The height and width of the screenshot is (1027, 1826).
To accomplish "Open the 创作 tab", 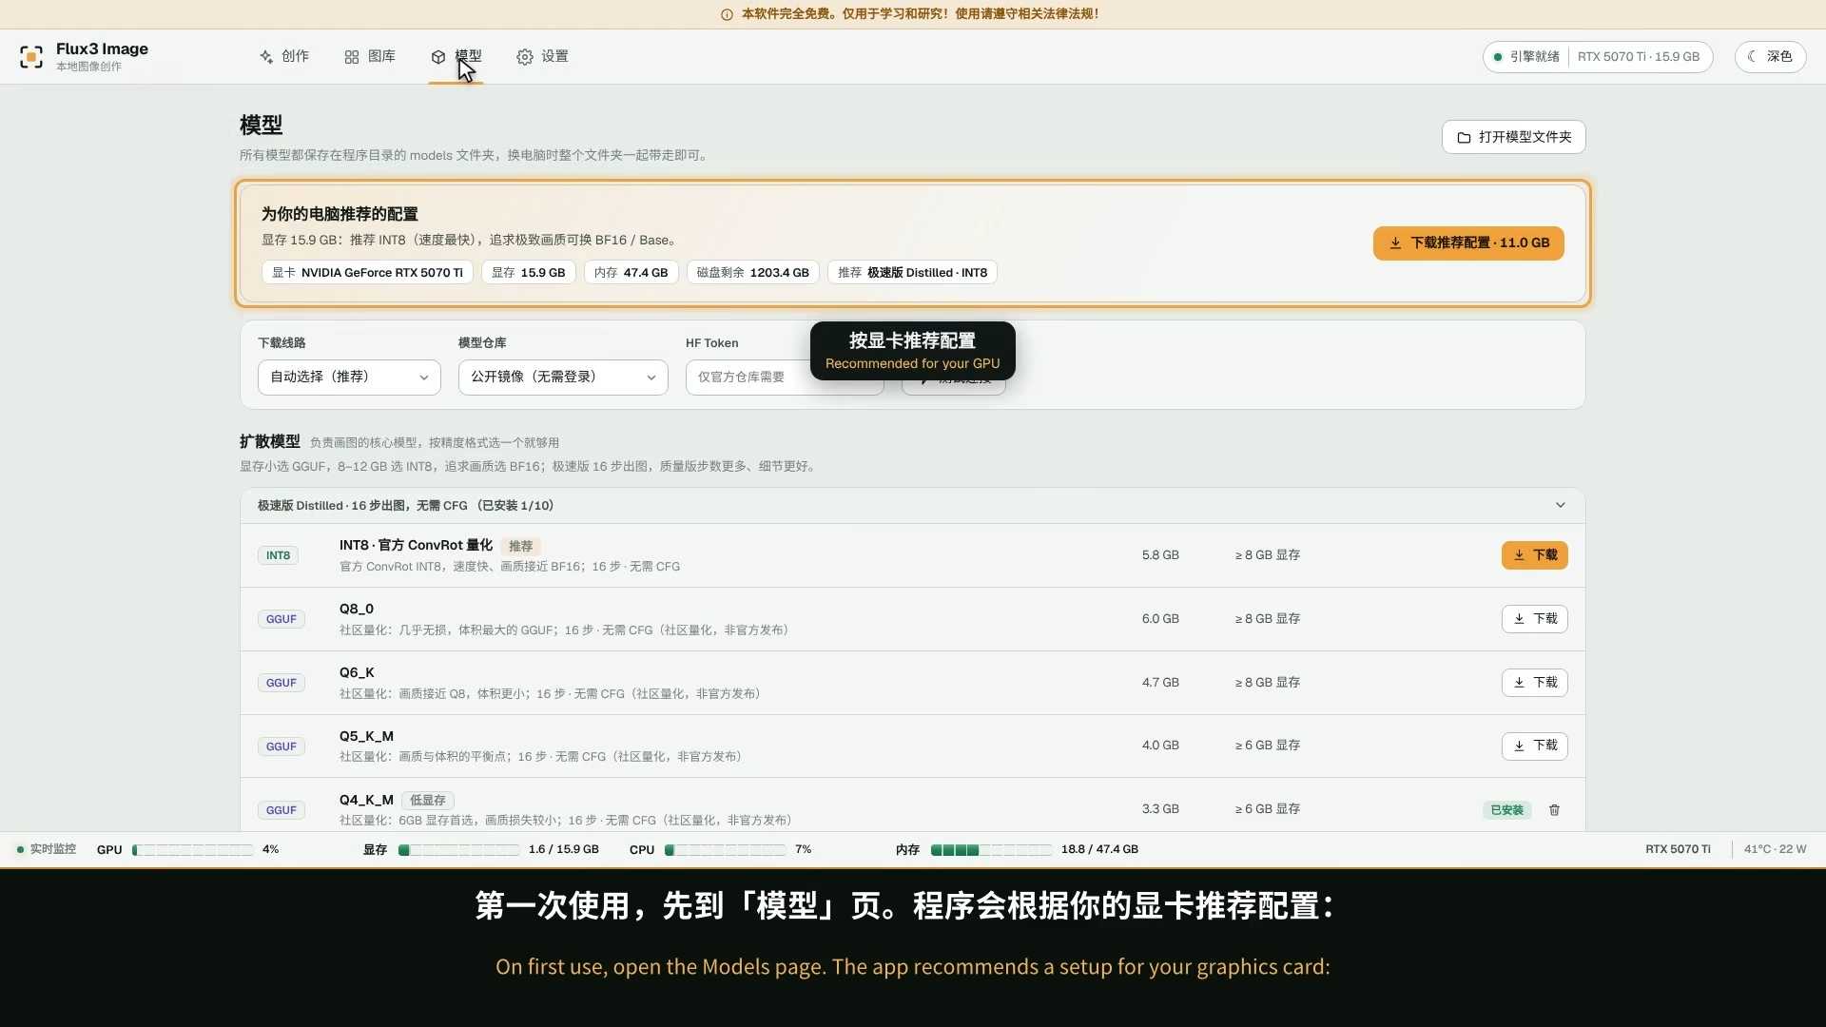I will (283, 57).
